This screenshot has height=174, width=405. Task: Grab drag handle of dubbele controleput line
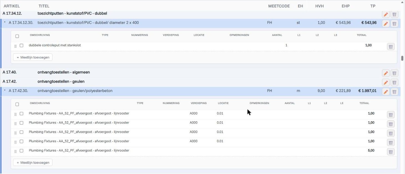point(16,46)
